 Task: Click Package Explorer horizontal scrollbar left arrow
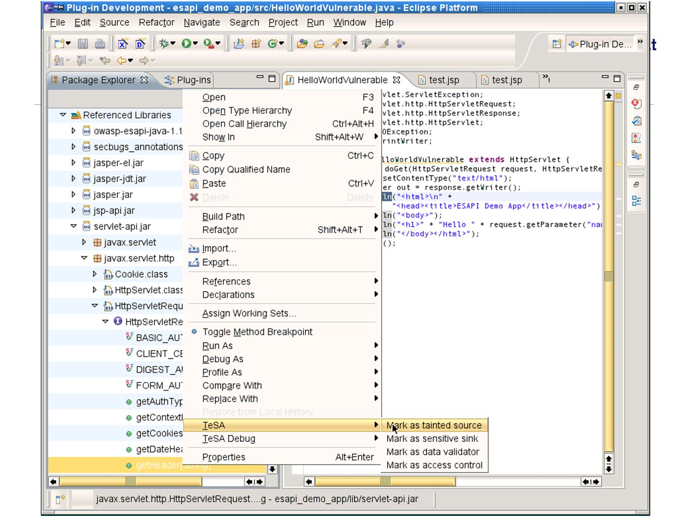pos(53,482)
